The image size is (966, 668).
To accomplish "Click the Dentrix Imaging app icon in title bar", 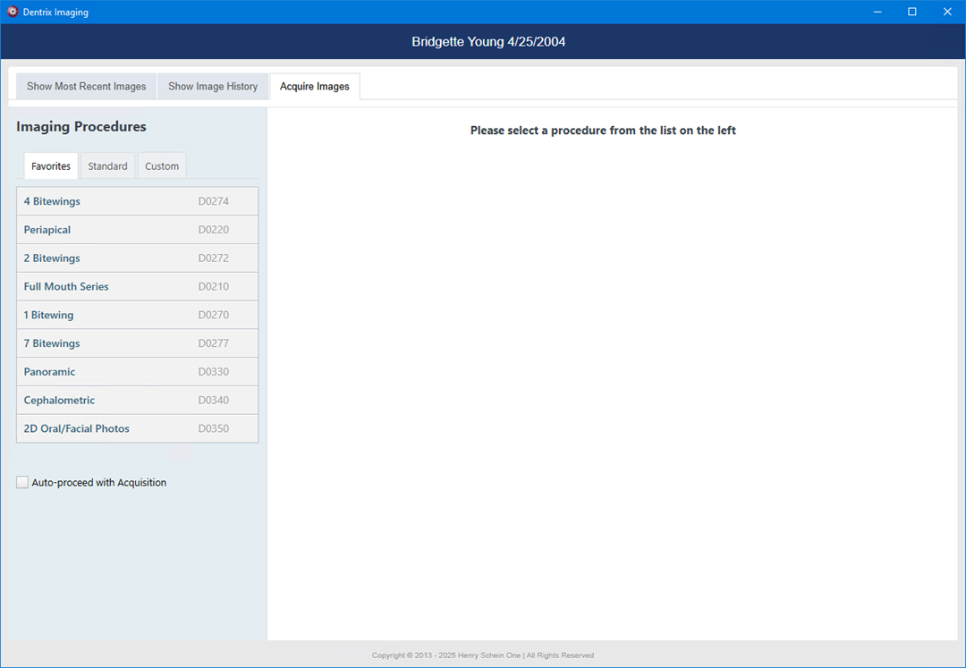I will point(13,12).
